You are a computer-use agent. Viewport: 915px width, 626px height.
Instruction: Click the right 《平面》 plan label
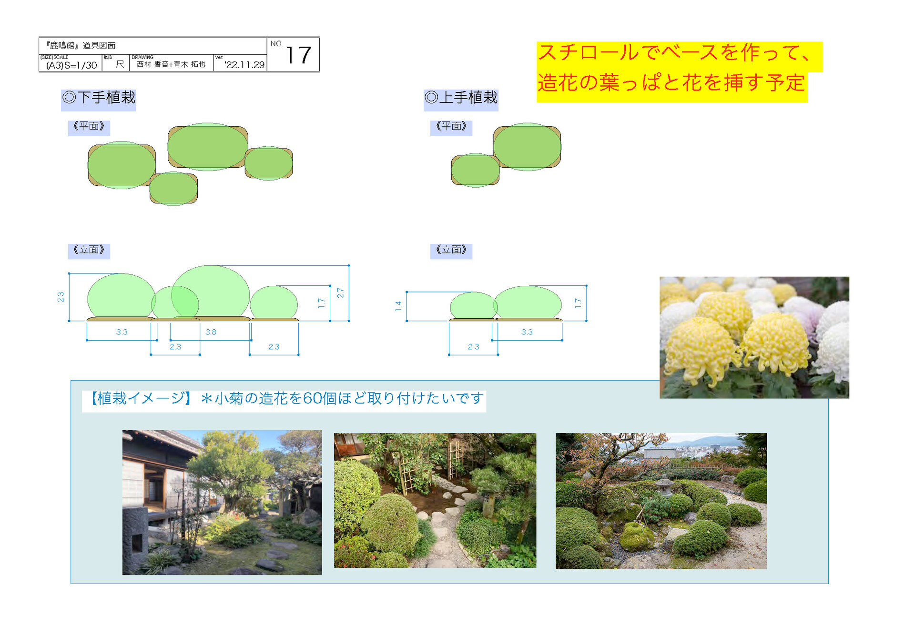click(451, 127)
